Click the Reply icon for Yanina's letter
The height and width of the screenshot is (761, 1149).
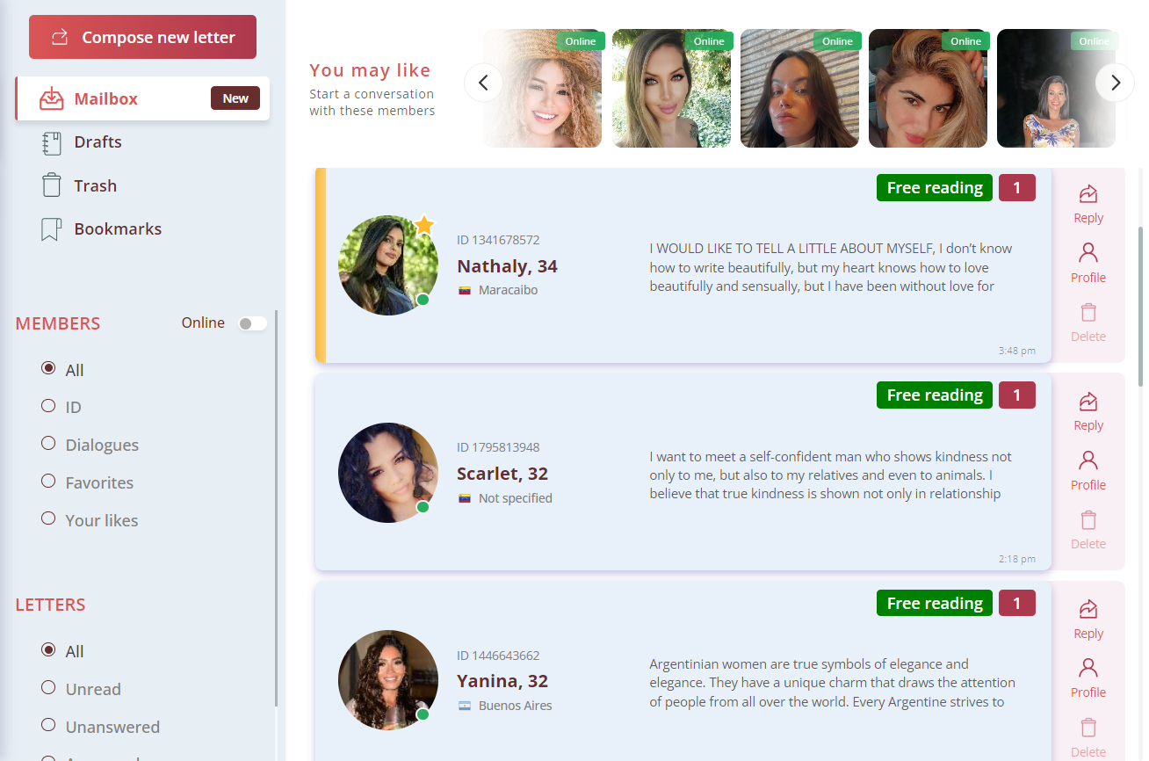tap(1088, 610)
